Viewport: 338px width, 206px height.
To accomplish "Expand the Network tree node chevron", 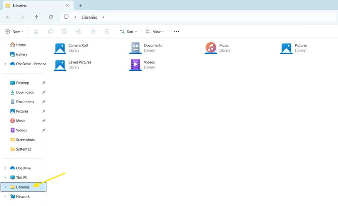I will (5, 197).
